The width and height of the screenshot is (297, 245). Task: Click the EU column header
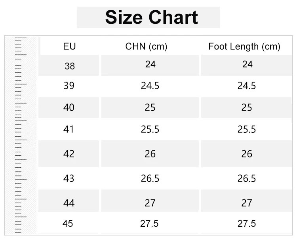(x=69, y=46)
